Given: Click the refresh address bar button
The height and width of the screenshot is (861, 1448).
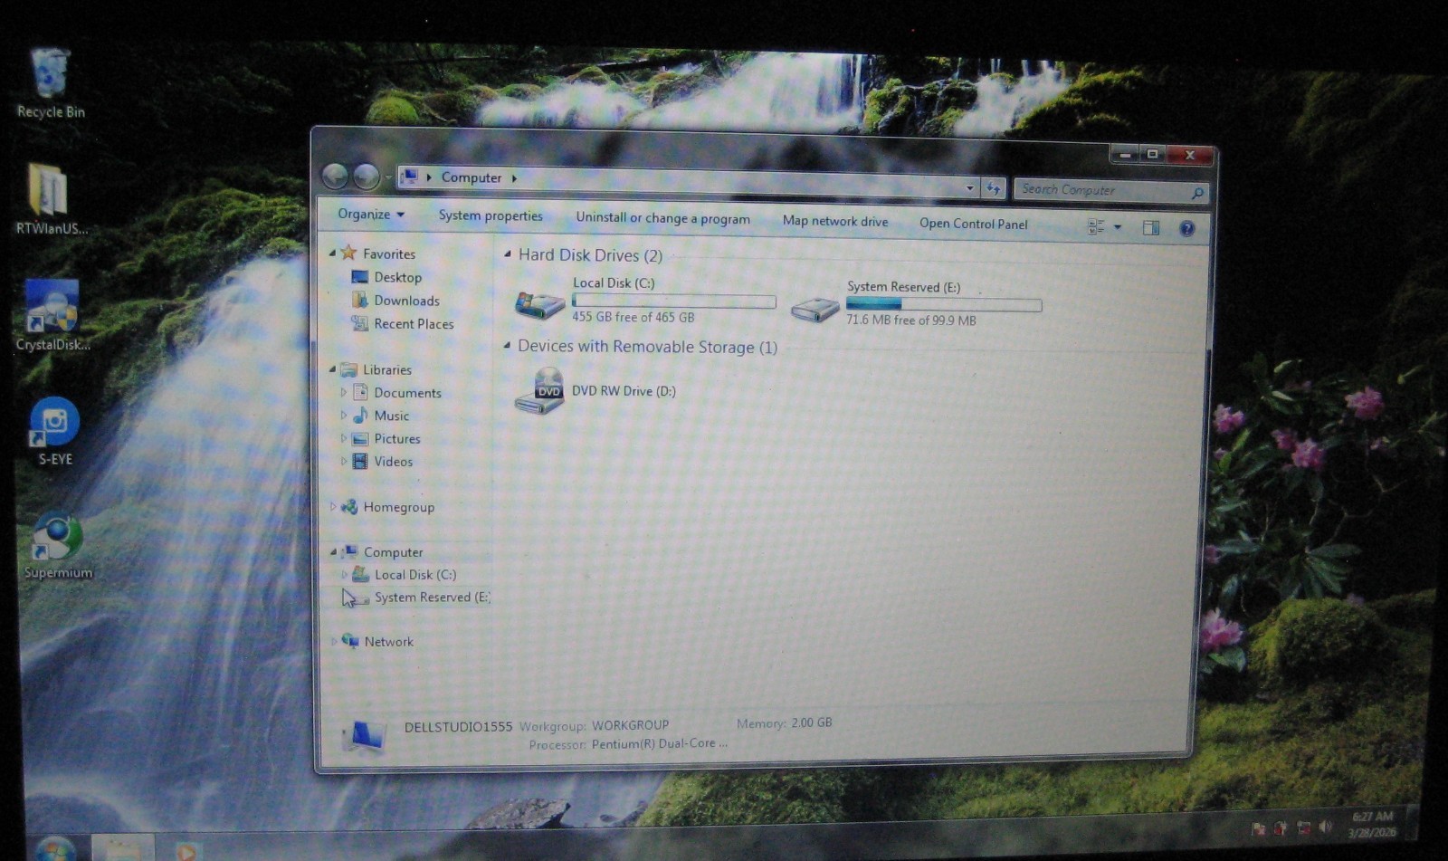Looking at the screenshot, I should click(x=994, y=188).
